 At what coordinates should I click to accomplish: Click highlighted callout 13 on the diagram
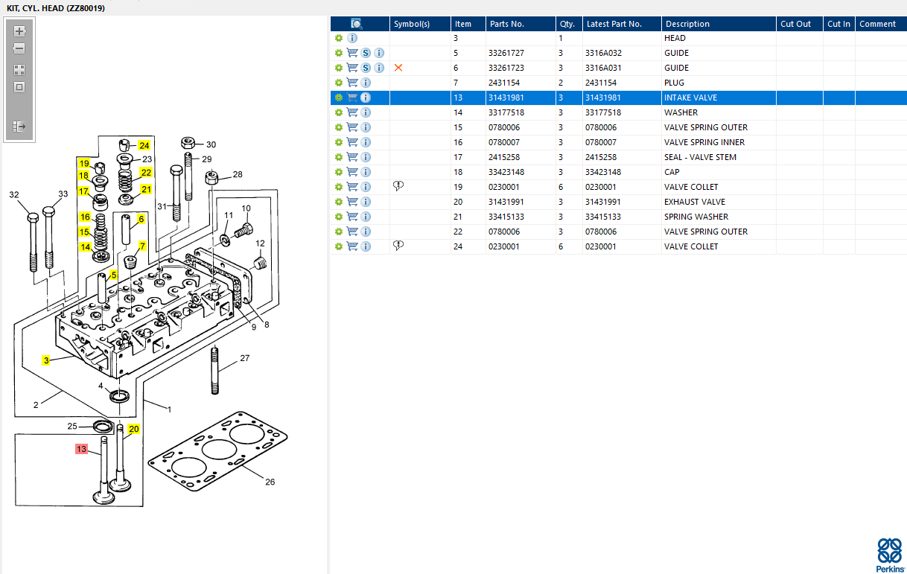(x=81, y=449)
